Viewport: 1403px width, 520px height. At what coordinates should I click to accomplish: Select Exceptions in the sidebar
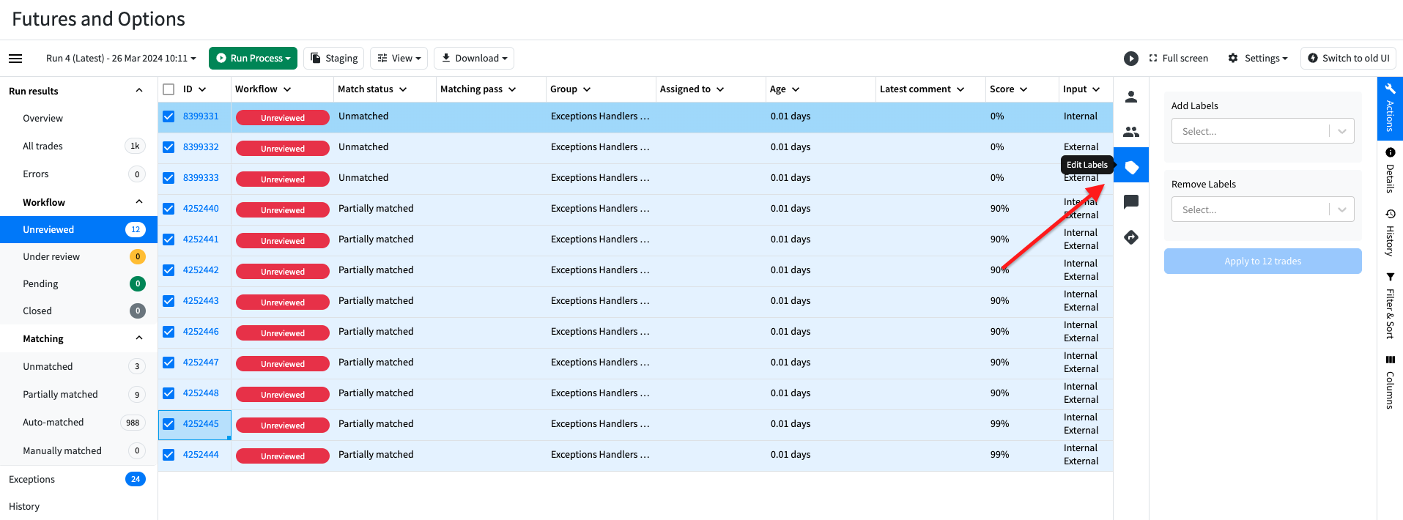(78, 479)
